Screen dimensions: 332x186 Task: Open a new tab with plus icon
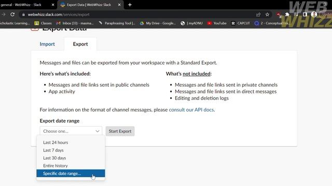[x=130, y=5]
